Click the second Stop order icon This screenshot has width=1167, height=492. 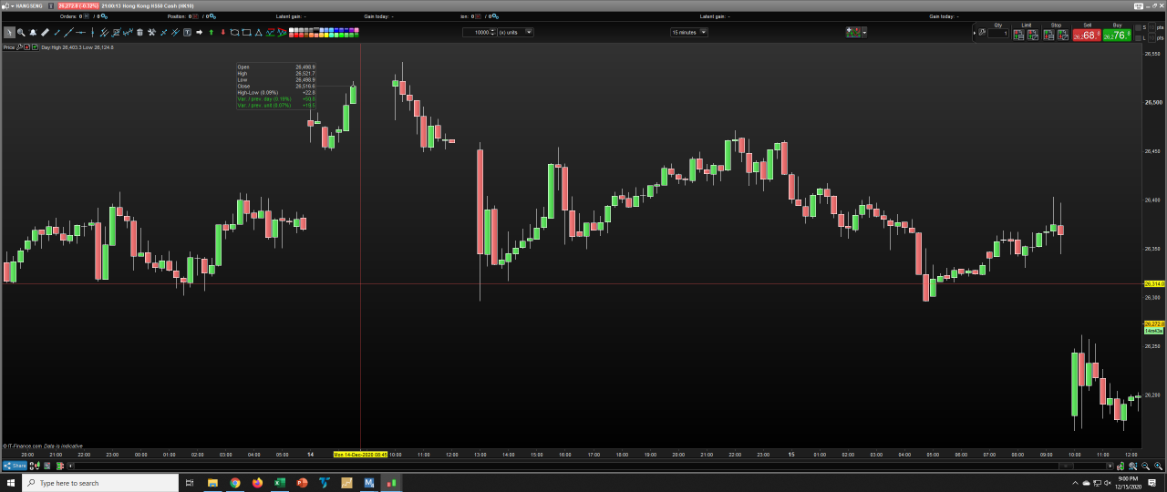tap(1063, 35)
